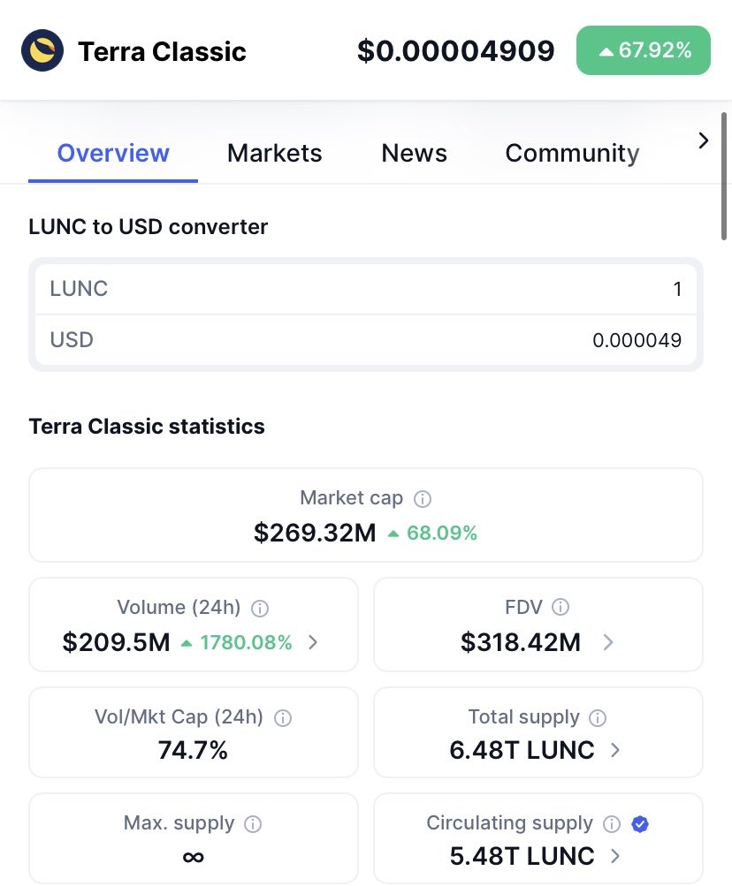
Task: Switch to the Community tab
Action: [573, 153]
